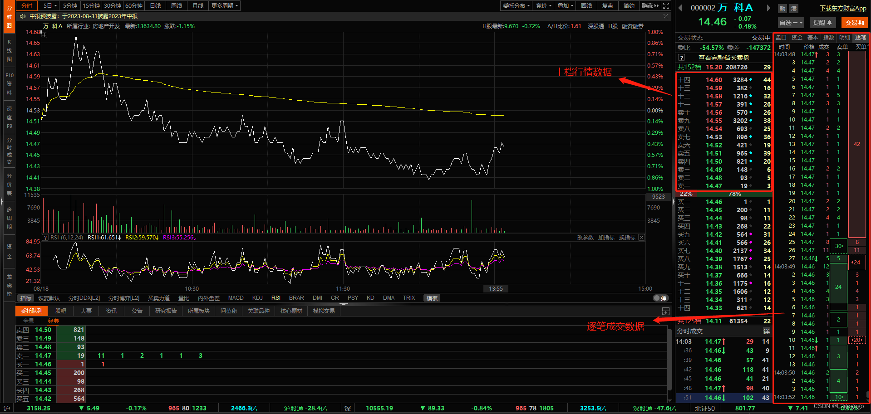Select the 15分钟 period
The width and height of the screenshot is (871, 414).
point(91,6)
